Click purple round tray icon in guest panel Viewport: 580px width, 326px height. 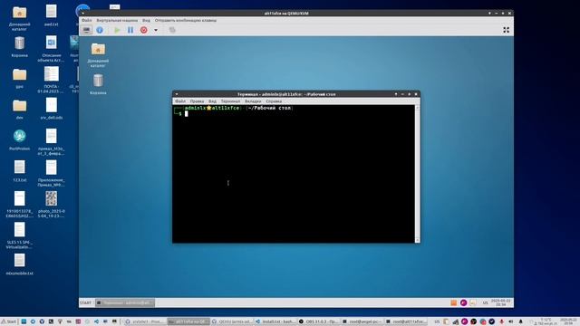[x=463, y=302]
